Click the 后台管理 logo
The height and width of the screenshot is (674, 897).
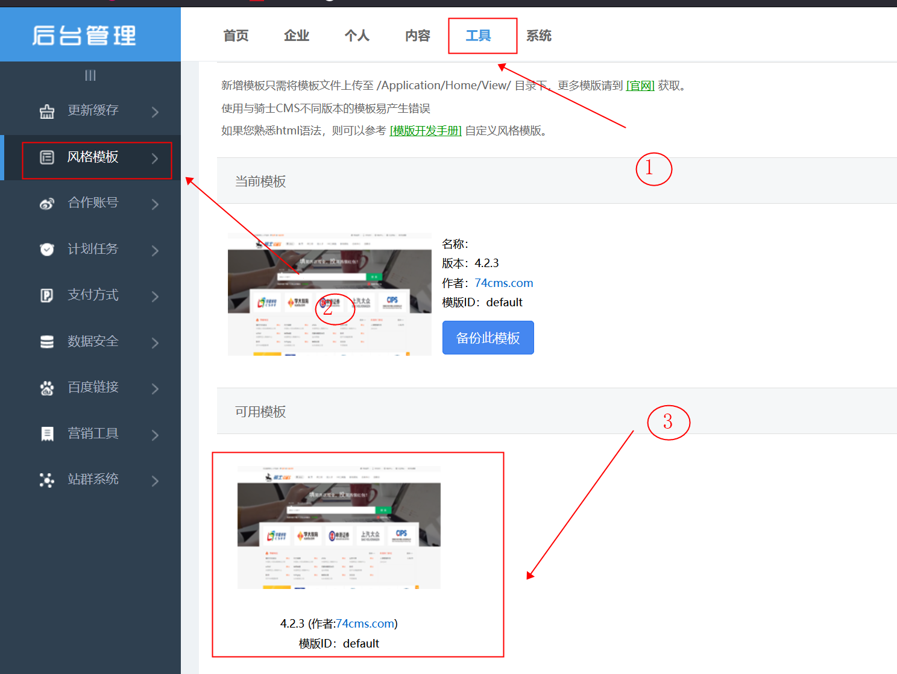tap(84, 34)
